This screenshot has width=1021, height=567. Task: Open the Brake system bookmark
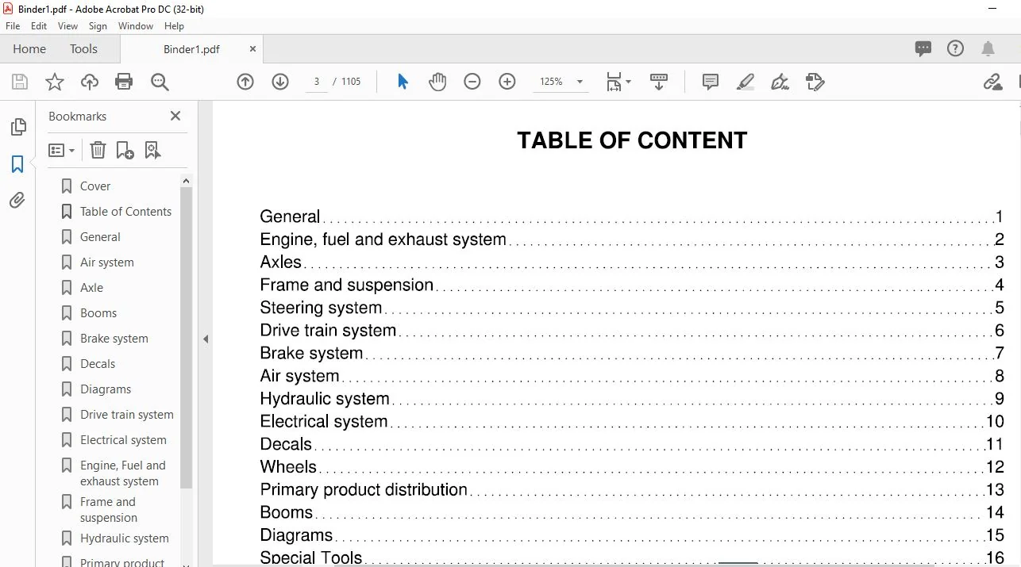tap(114, 339)
